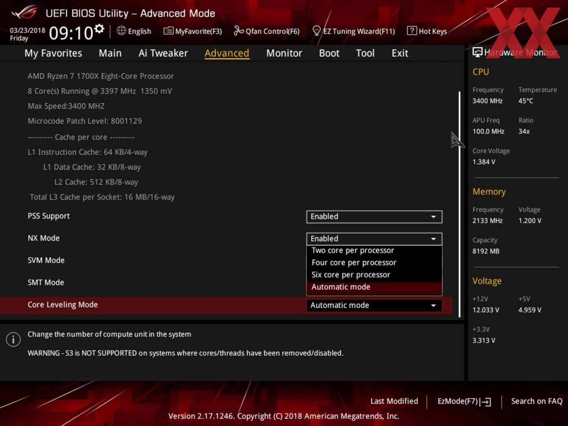Click CPU temperature value 45°C
Viewport: 568px width, 426px height.
pyautogui.click(x=526, y=101)
